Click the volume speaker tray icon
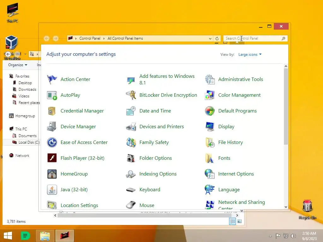The width and height of the screenshot is (323, 242). (x=293, y=236)
